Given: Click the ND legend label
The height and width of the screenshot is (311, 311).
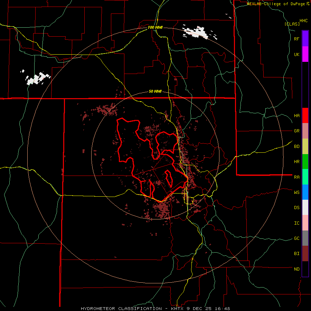Looking at the screenshot, I should pos(296,269).
